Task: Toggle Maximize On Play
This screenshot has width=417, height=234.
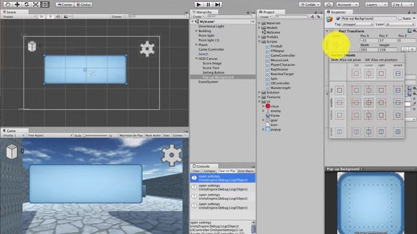Action: (131, 135)
